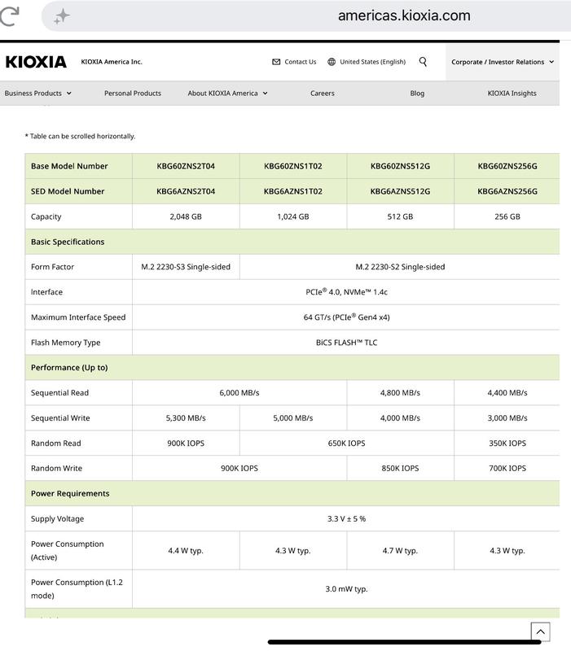Select base model KBG60ZNS512G cell
Viewport: 571px width, 651px height.
400,166
